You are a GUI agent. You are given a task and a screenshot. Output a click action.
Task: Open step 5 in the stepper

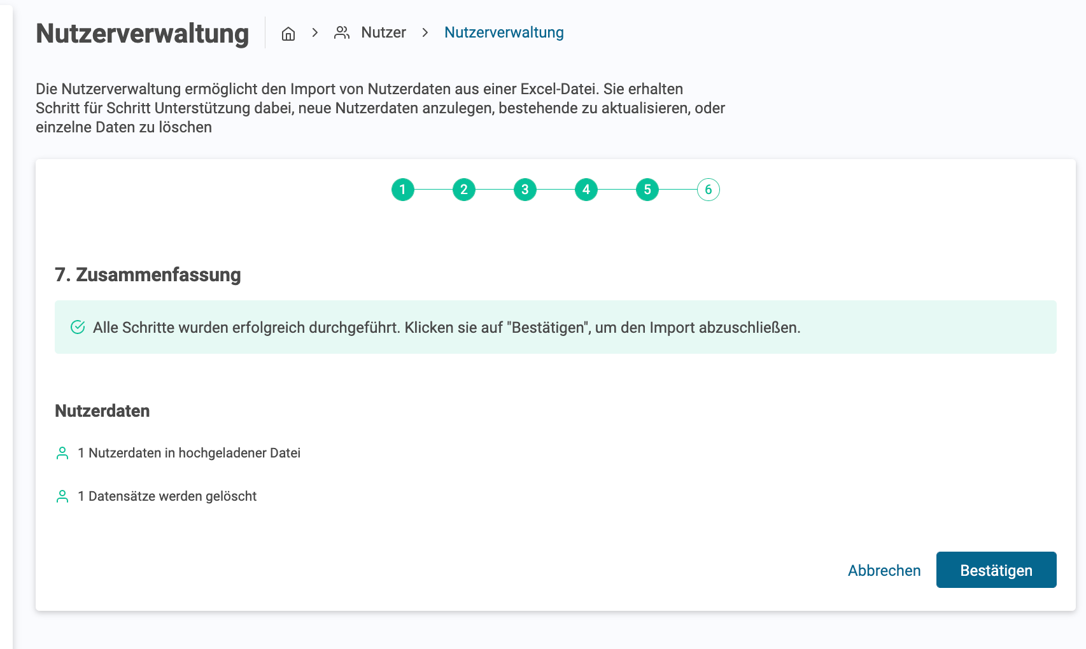coord(647,190)
